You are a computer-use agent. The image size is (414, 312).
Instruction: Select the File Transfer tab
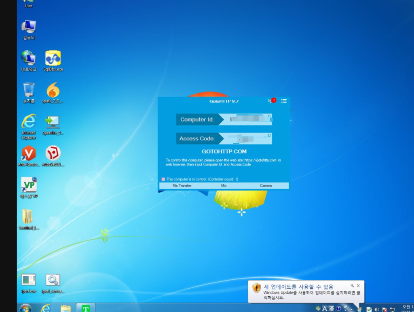pyautogui.click(x=182, y=186)
